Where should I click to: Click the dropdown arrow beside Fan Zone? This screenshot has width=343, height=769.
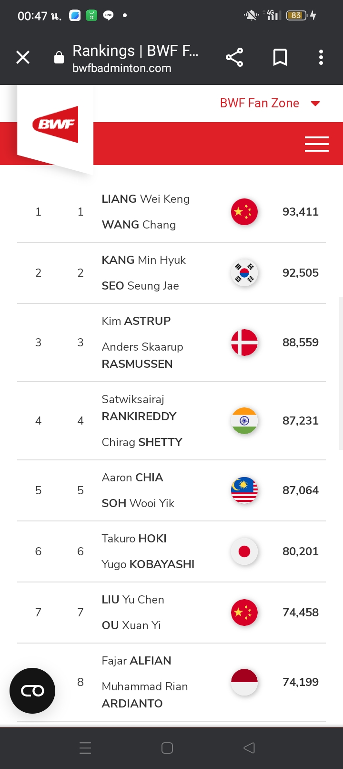[x=315, y=104]
